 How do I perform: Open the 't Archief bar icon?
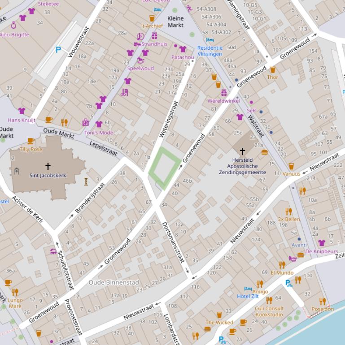[152, 18]
